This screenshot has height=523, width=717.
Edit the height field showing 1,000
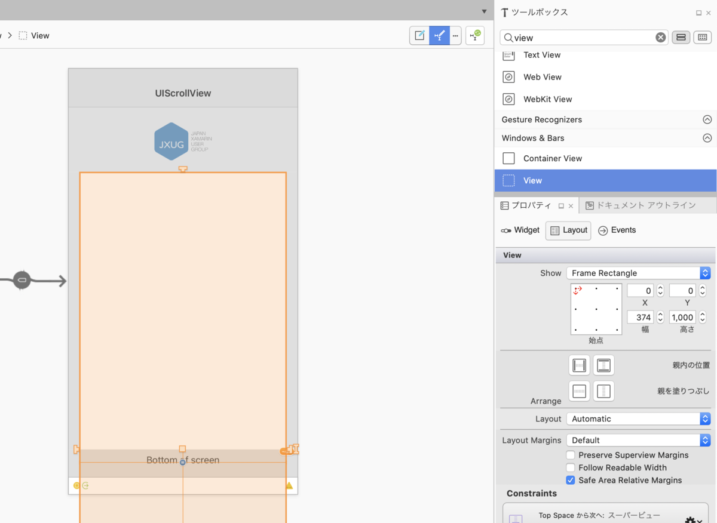point(682,317)
